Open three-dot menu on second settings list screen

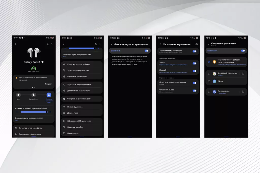tap(100, 44)
